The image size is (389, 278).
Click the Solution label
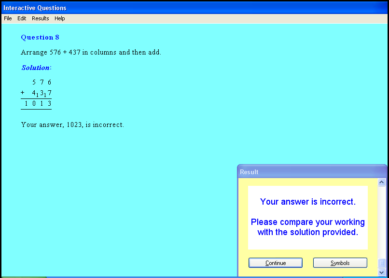[x=36, y=68]
